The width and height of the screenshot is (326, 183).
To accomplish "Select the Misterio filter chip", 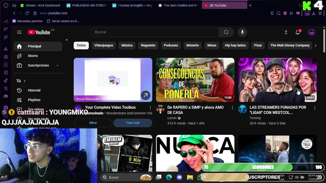I will coord(193,45).
